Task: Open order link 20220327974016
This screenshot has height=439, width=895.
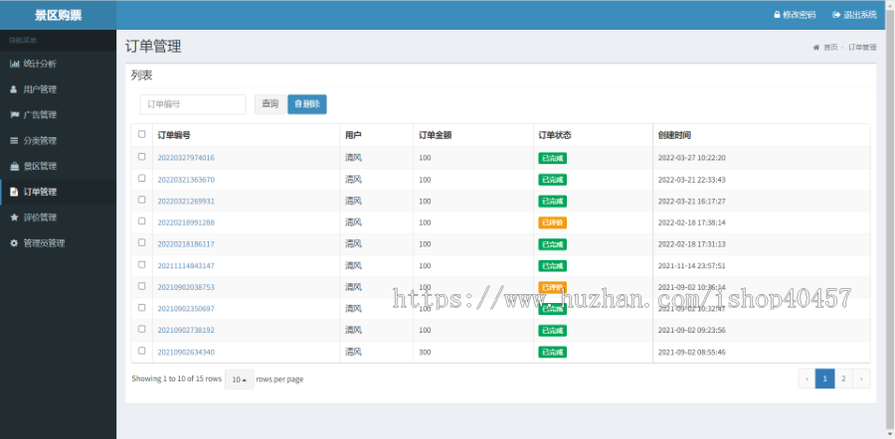Action: [x=186, y=158]
